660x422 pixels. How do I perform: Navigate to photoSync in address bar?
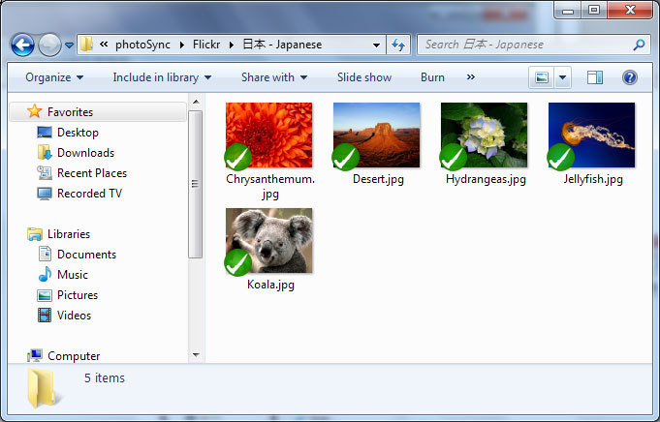[142, 45]
